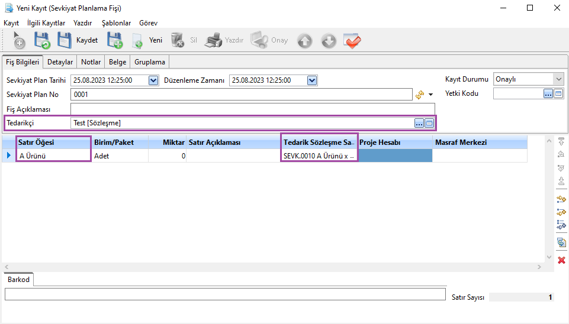Open Sevkiyat Plan Tarihi date picker
569x324 pixels.
(x=153, y=80)
